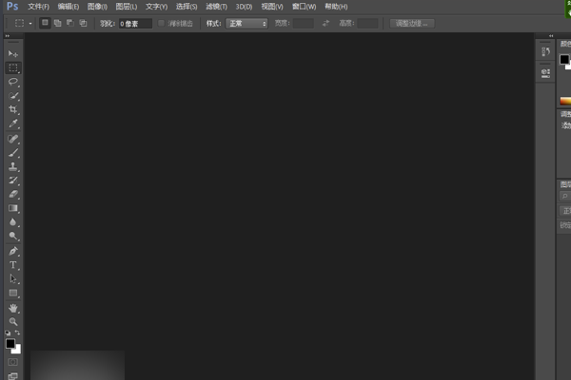571x380 pixels.
Task: Select the Zoom tool
Action: pyautogui.click(x=13, y=321)
